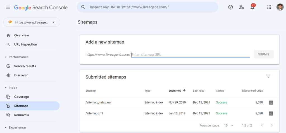Open URL inspection page

pos(25,44)
